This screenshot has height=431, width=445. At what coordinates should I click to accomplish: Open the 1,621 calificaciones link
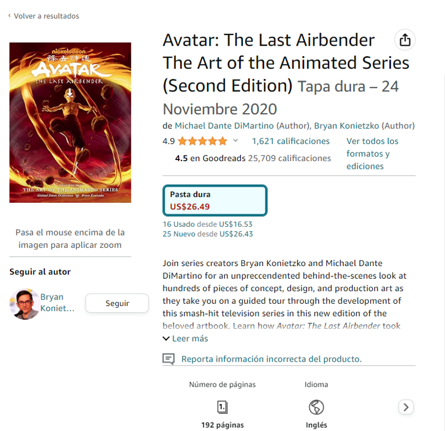[290, 141]
